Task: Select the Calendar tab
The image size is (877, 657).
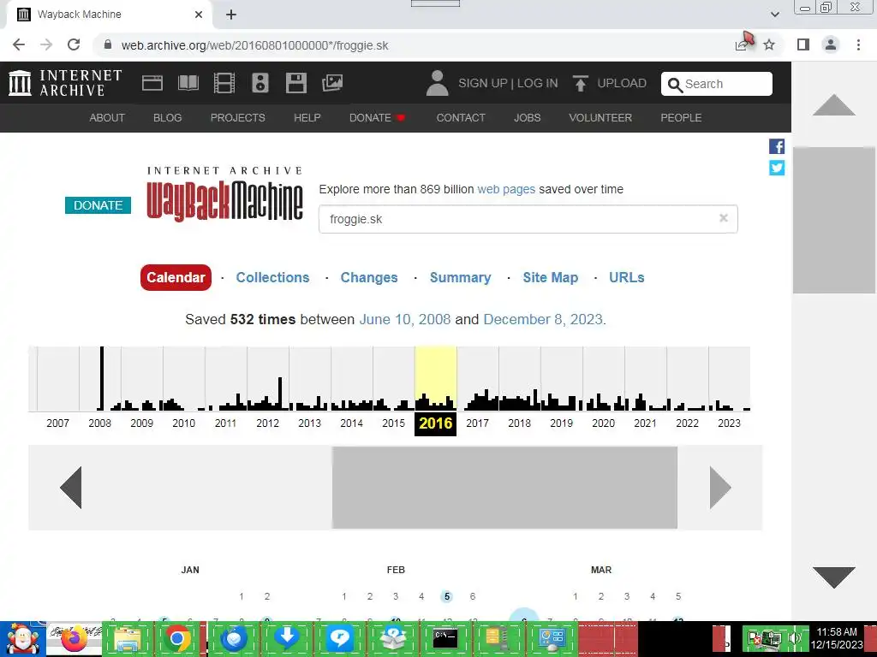Action: tap(176, 278)
